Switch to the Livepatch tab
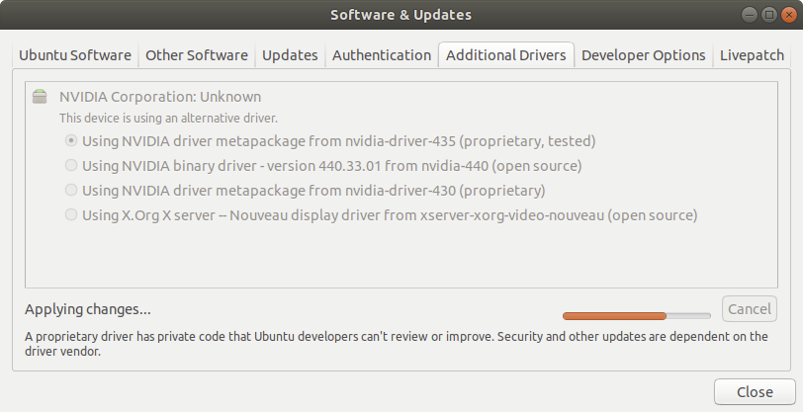 click(x=752, y=55)
